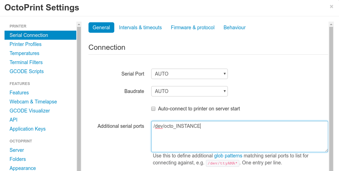Open Terminal Filters settings
This screenshot has height=171, width=339.
pos(26,62)
